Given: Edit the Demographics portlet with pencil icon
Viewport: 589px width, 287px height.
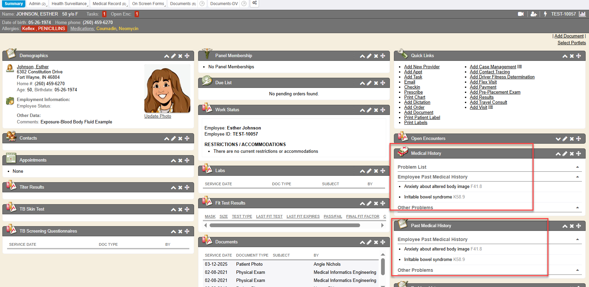Looking at the screenshot, I should [x=173, y=56].
